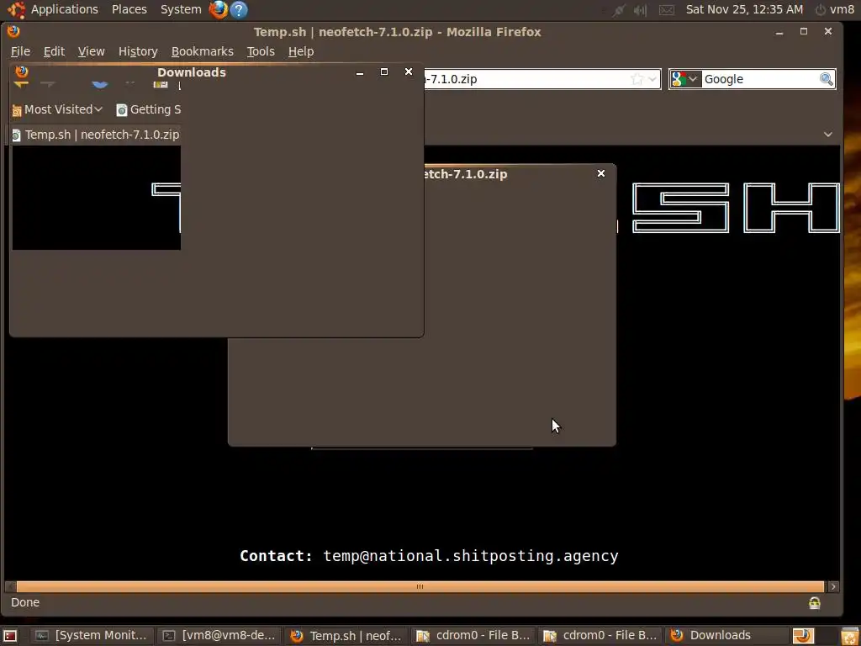Open the Getting Started bookmark

pyautogui.click(x=148, y=109)
